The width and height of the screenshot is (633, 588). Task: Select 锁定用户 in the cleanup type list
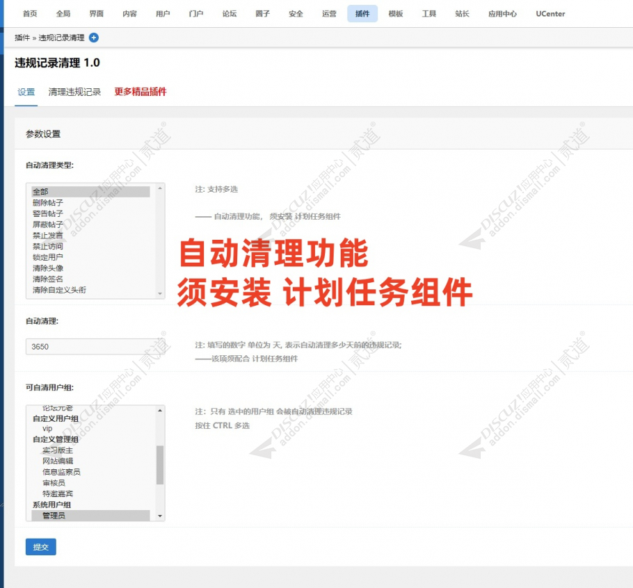90,257
